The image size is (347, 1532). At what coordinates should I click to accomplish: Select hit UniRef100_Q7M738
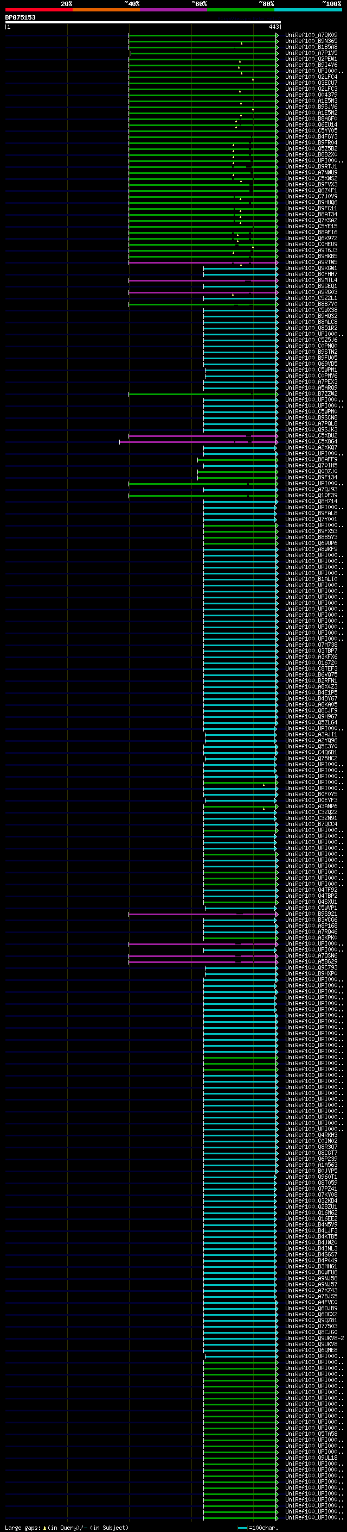tap(311, 645)
